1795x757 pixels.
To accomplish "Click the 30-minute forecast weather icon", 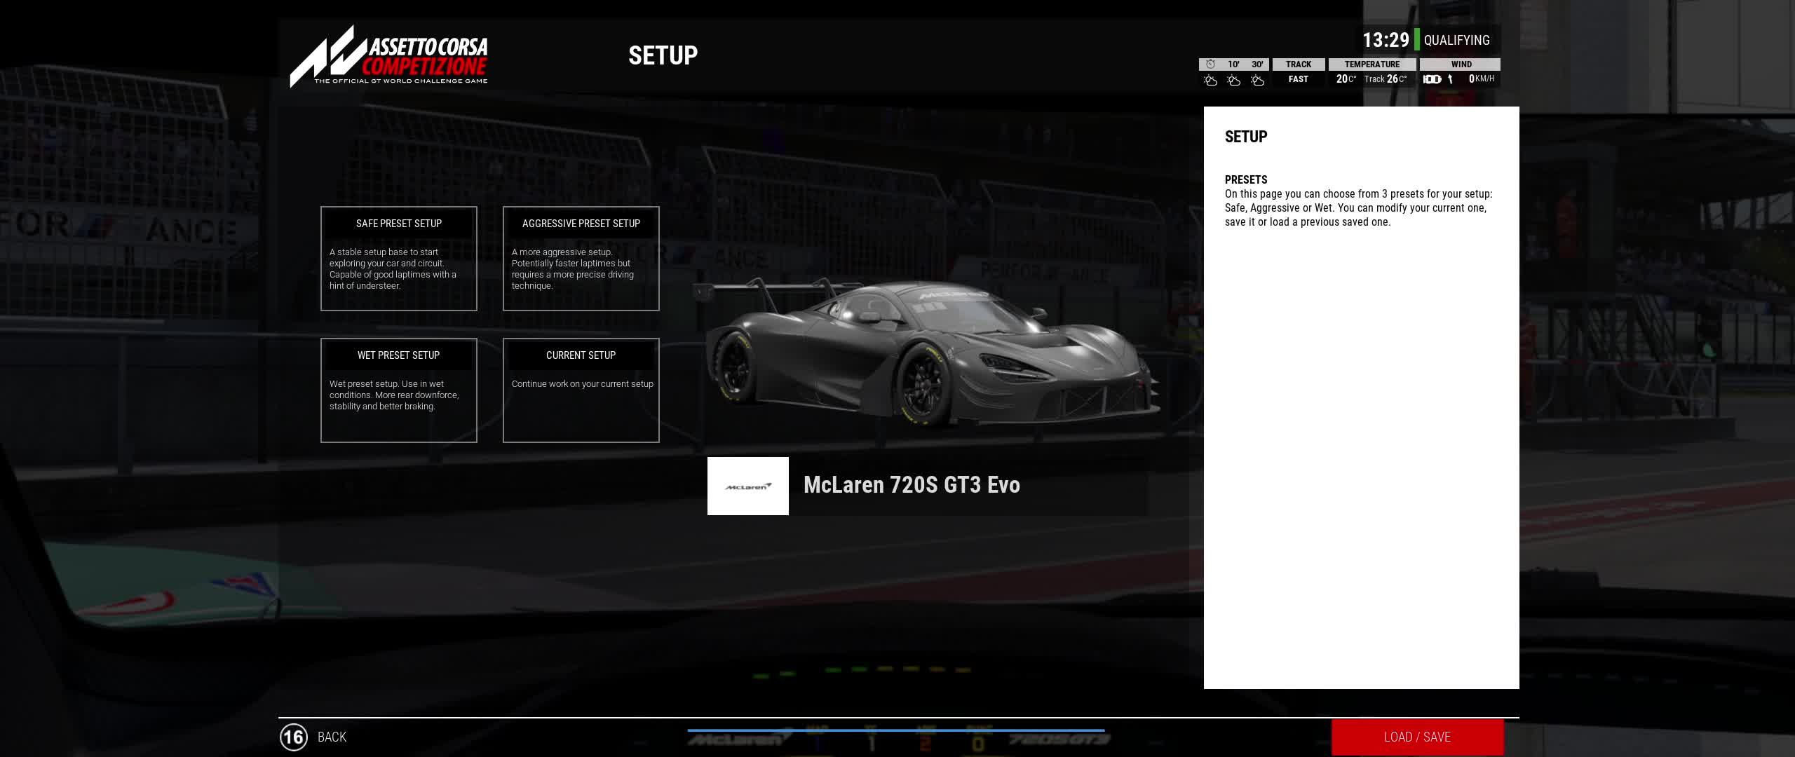I will coord(1258,81).
